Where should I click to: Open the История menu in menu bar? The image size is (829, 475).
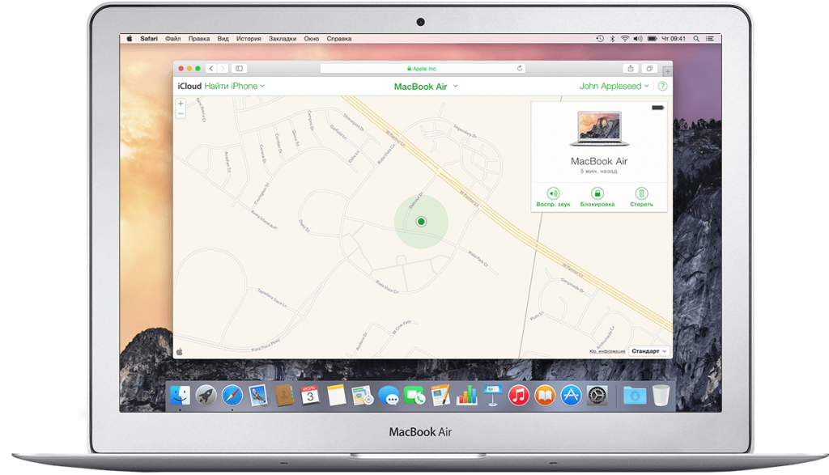[x=249, y=38]
